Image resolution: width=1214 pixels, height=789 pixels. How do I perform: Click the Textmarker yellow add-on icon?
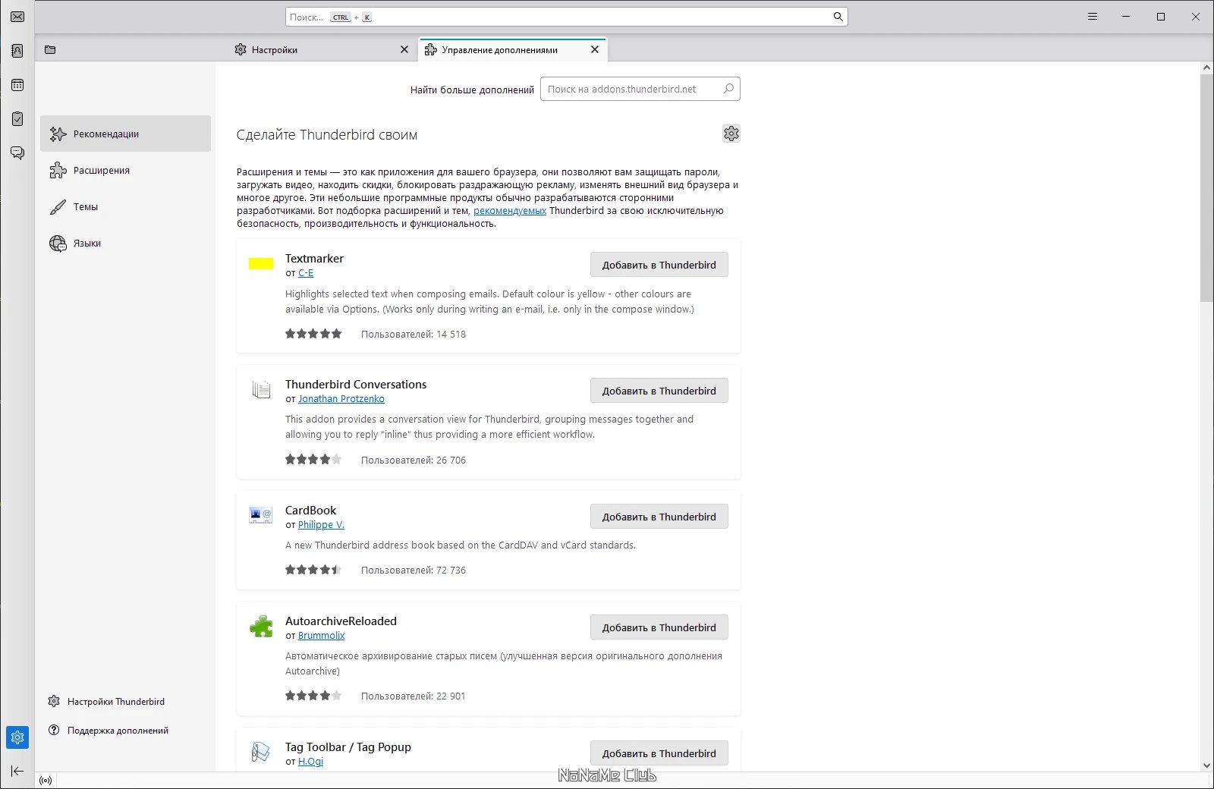261,263
